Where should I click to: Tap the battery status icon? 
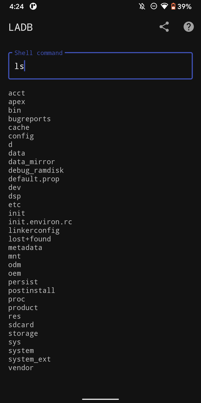pyautogui.click(x=173, y=6)
